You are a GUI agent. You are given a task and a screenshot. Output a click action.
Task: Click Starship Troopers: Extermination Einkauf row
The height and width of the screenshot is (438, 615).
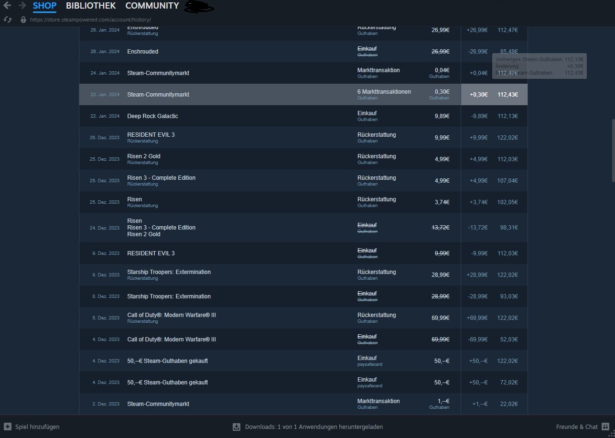point(303,296)
